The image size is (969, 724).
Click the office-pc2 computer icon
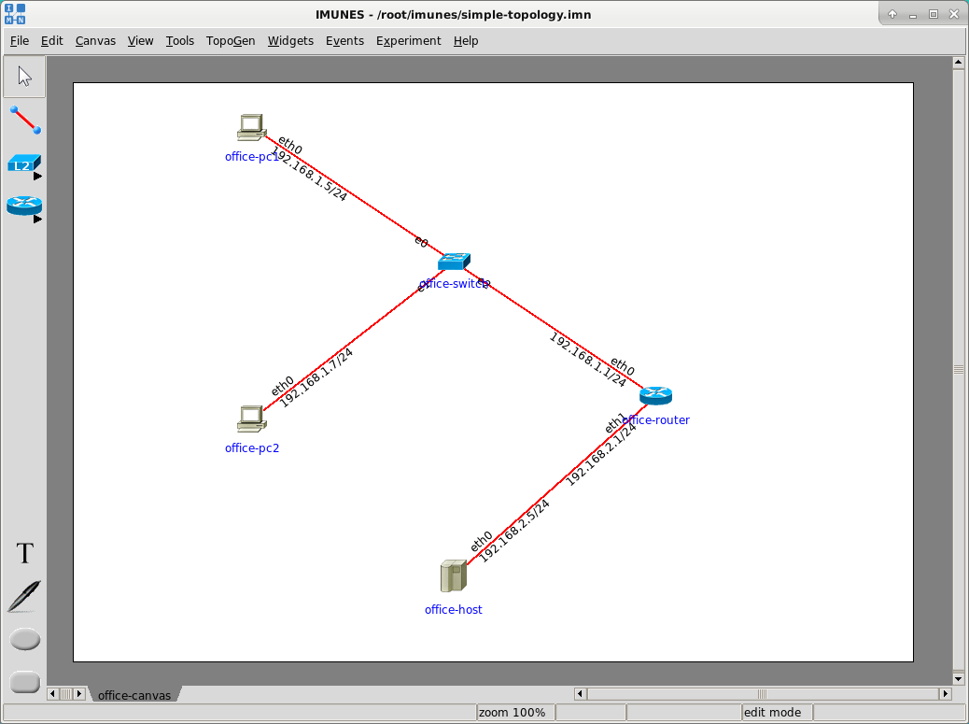251,419
